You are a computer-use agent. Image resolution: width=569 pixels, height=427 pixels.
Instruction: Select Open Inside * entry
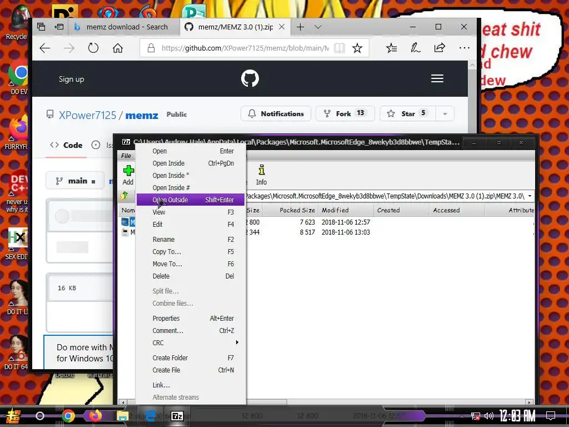pos(191,175)
